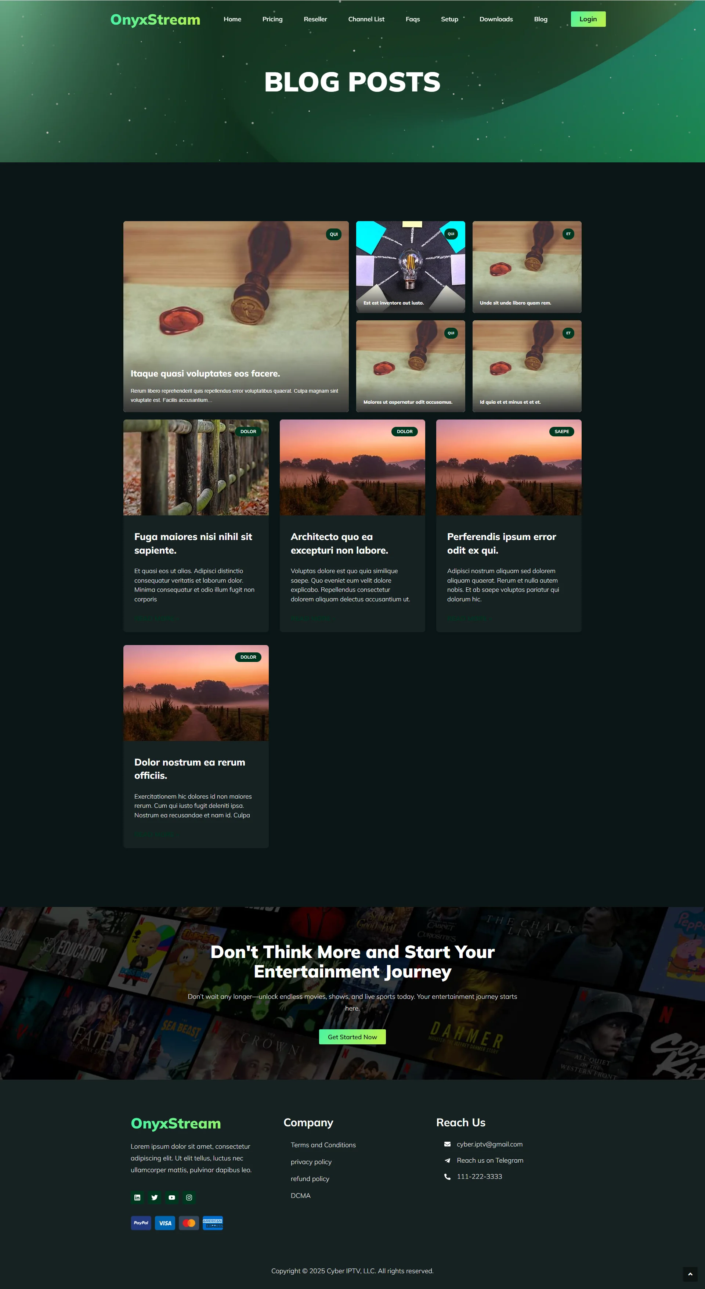Select the Instagram icon in footer
705x1289 pixels.
coord(189,1198)
